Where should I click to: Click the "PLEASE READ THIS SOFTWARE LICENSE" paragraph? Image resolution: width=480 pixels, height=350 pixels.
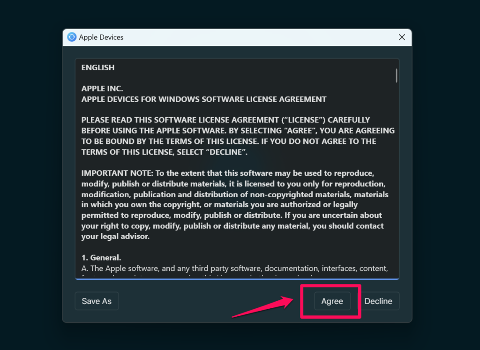coord(225,120)
